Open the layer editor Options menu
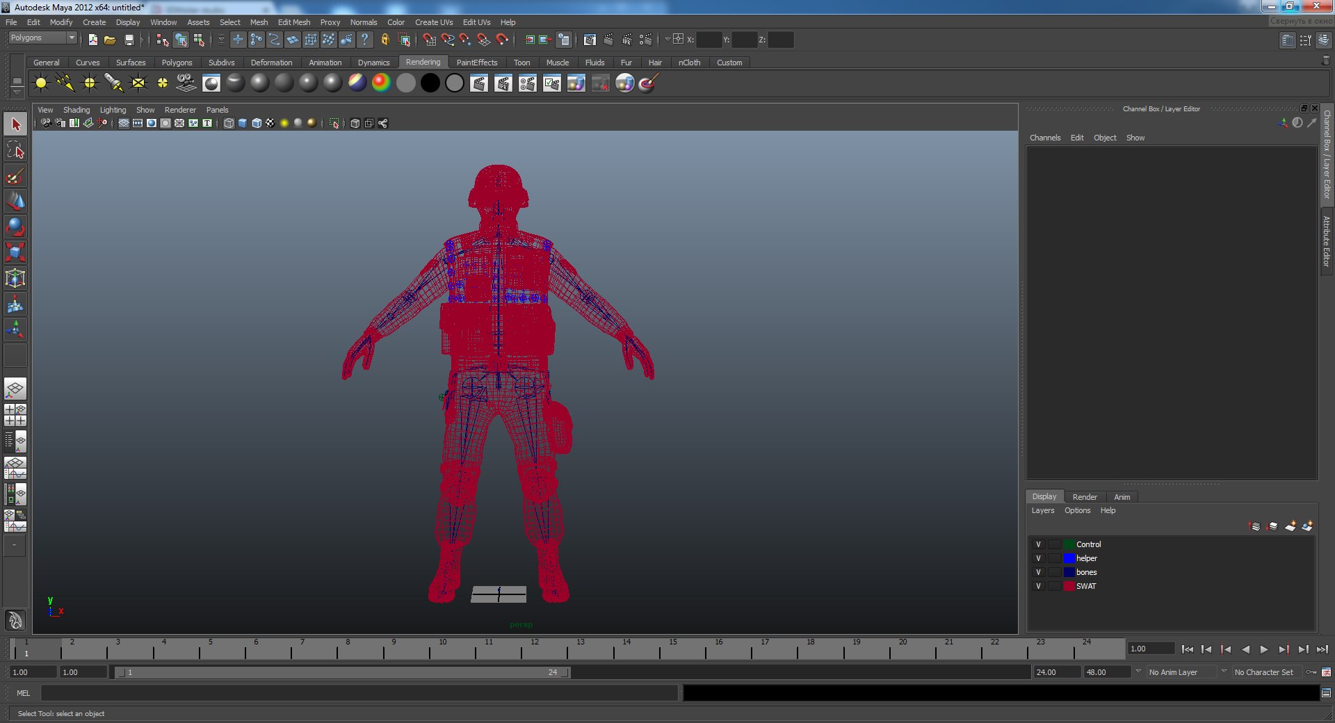This screenshot has height=723, width=1335. [1077, 511]
